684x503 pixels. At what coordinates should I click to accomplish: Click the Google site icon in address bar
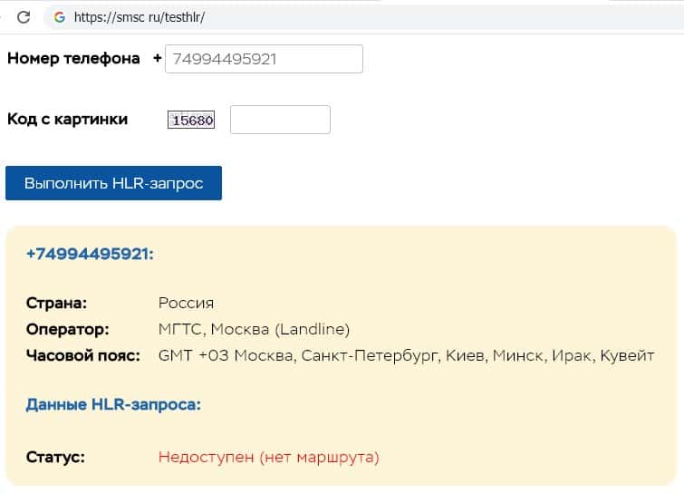click(x=60, y=17)
